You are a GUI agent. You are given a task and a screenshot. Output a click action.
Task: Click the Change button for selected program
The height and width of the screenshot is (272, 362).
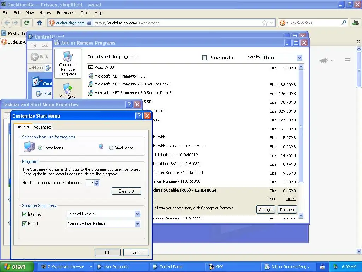[x=265, y=210]
